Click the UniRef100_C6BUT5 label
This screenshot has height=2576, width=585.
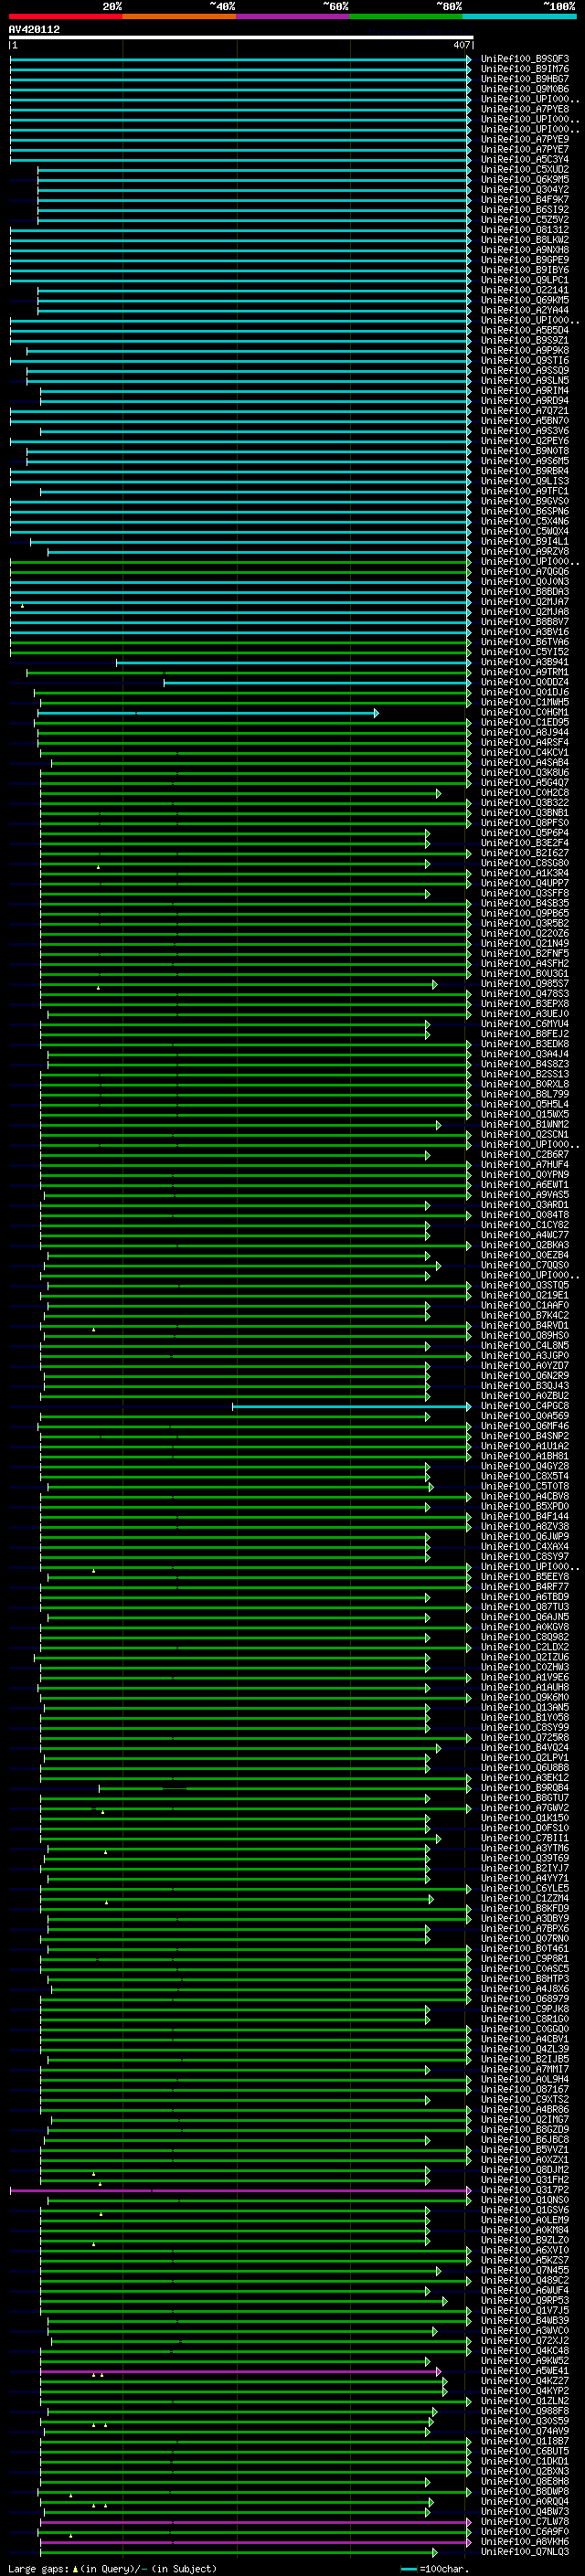tap(524, 2451)
